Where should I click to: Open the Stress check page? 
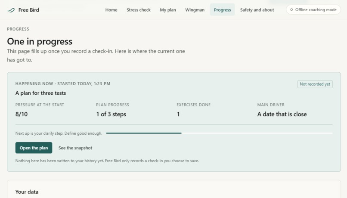point(139,10)
